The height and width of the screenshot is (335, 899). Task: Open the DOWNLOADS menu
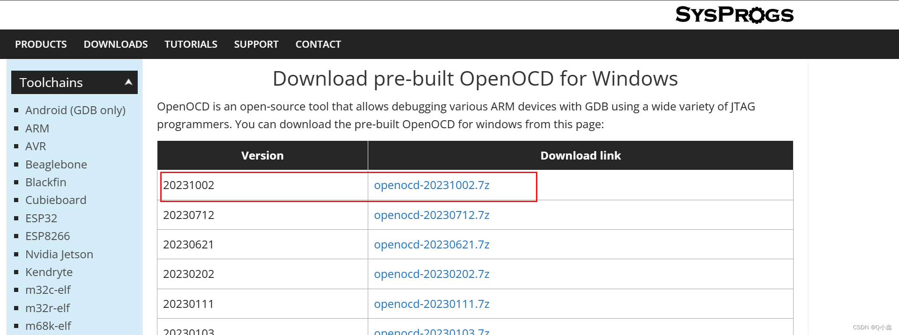(116, 44)
